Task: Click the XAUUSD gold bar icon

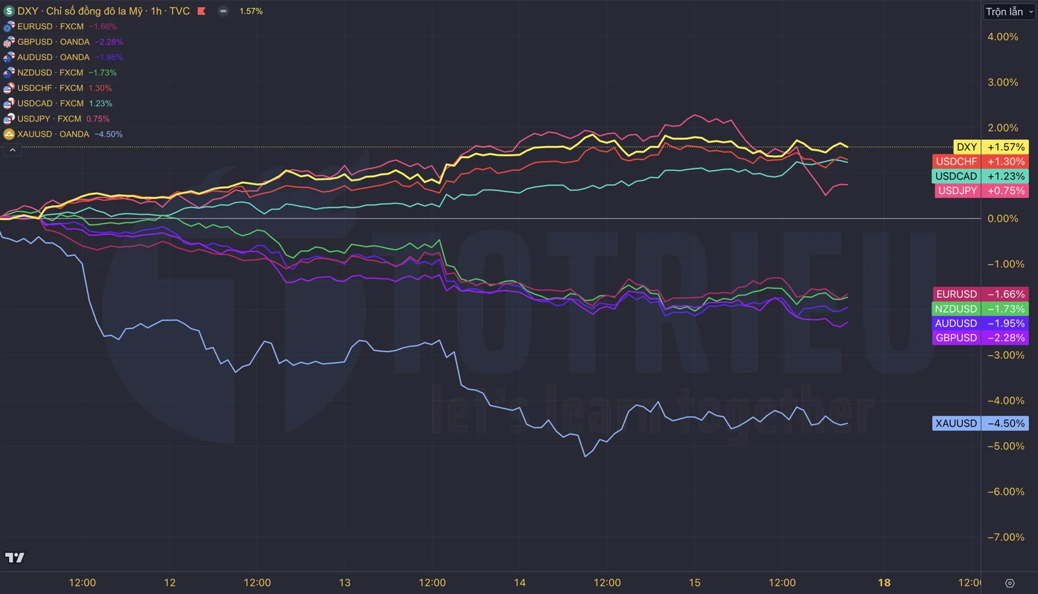Action: pos(9,134)
